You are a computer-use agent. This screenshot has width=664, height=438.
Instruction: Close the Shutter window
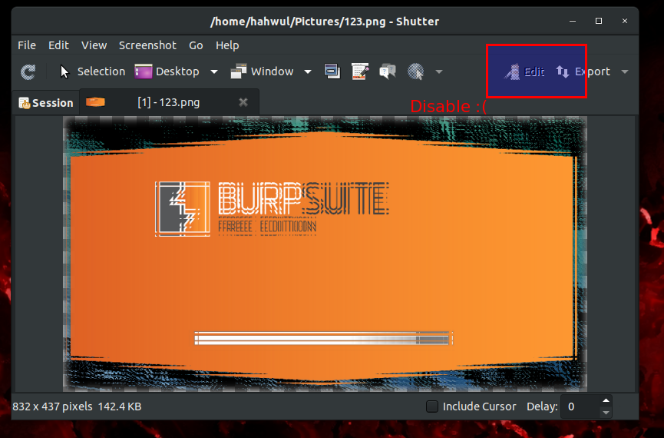pos(625,21)
